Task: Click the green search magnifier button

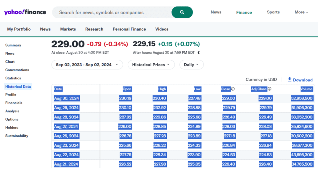Action: pyautogui.click(x=182, y=12)
